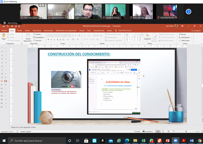Click the Save icon in quick access toolbar
Viewport: 203px width, 144px height.
point(4,26)
